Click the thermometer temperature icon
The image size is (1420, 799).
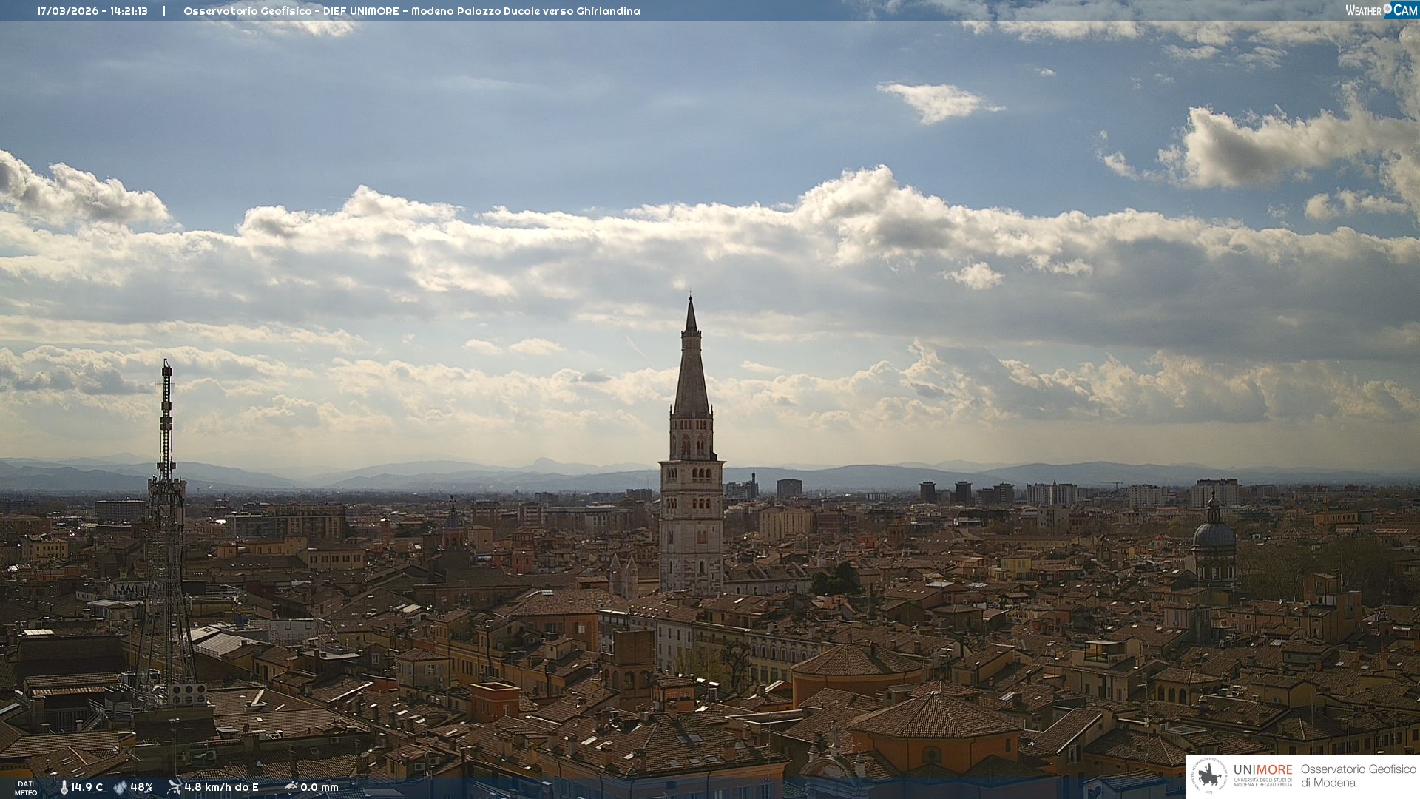coord(64,787)
